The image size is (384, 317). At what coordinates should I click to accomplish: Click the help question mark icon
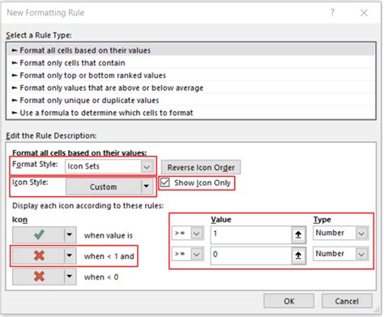pos(332,12)
